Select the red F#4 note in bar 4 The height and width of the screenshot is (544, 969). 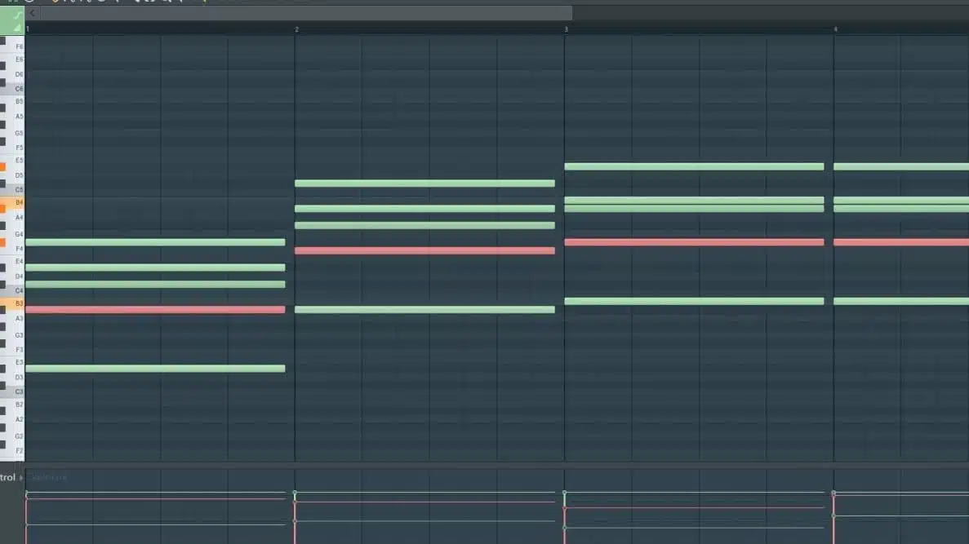[x=901, y=242]
